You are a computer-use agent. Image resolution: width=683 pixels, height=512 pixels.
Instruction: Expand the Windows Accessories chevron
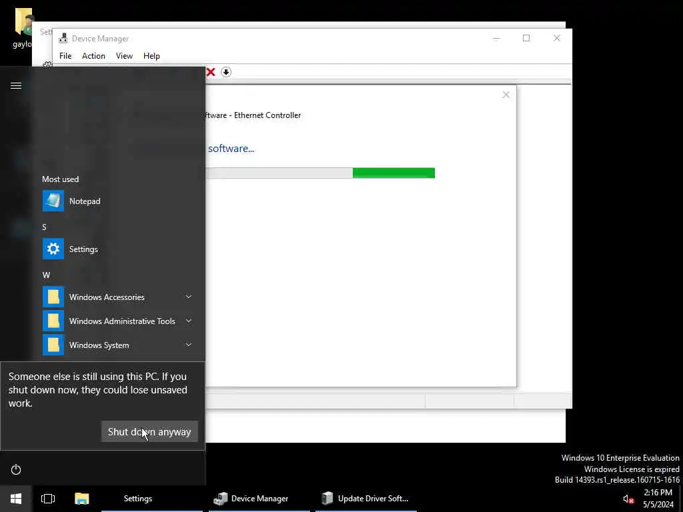[x=189, y=297]
